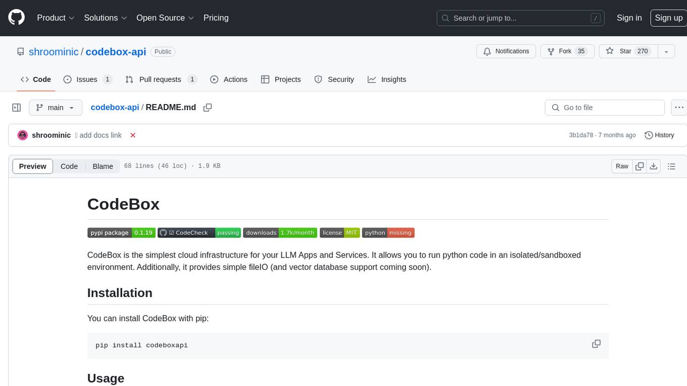Screen dimensions: 687x386
Task: Switch to Preview view
Action: pos(33,166)
